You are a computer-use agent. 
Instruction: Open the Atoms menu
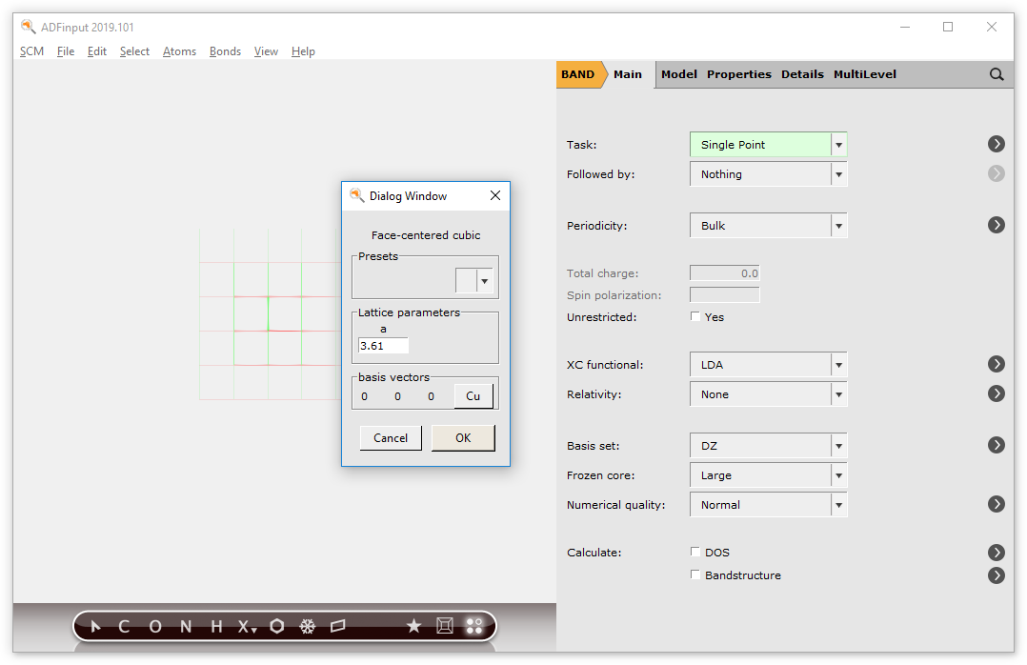click(179, 51)
